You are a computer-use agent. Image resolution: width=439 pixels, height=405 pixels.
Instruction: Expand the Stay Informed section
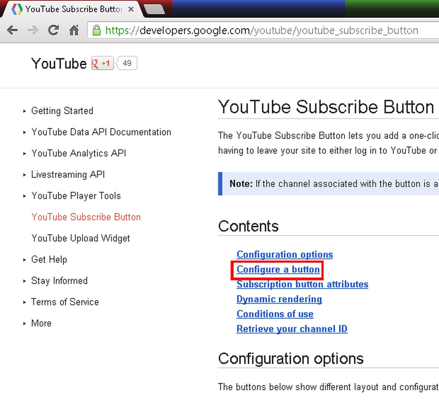click(59, 281)
